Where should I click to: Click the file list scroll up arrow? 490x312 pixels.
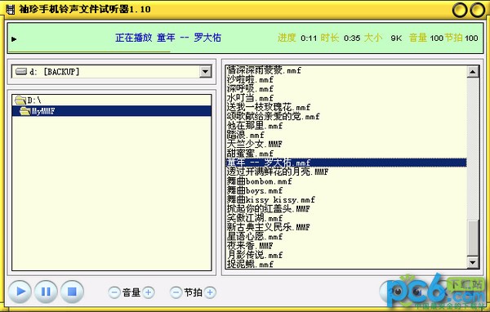[x=473, y=72]
